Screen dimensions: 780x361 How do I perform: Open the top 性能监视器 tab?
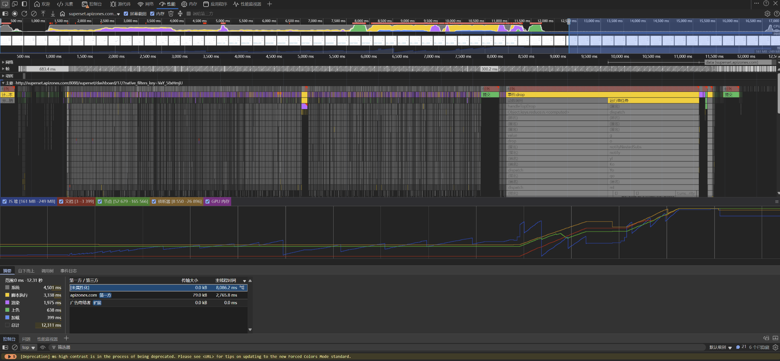click(x=247, y=4)
